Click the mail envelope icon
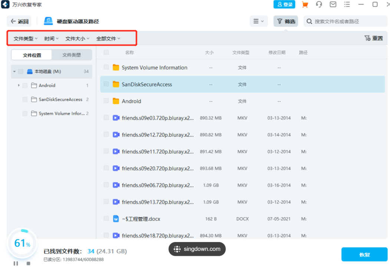This screenshot has width=390, height=268. click(x=333, y=4)
